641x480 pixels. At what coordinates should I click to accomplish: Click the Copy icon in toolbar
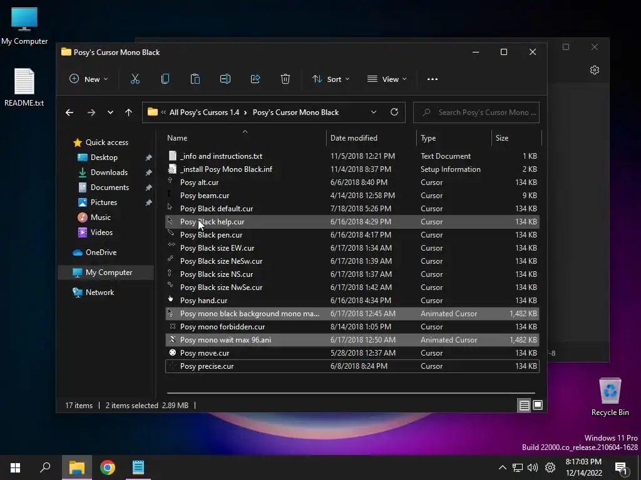click(165, 79)
